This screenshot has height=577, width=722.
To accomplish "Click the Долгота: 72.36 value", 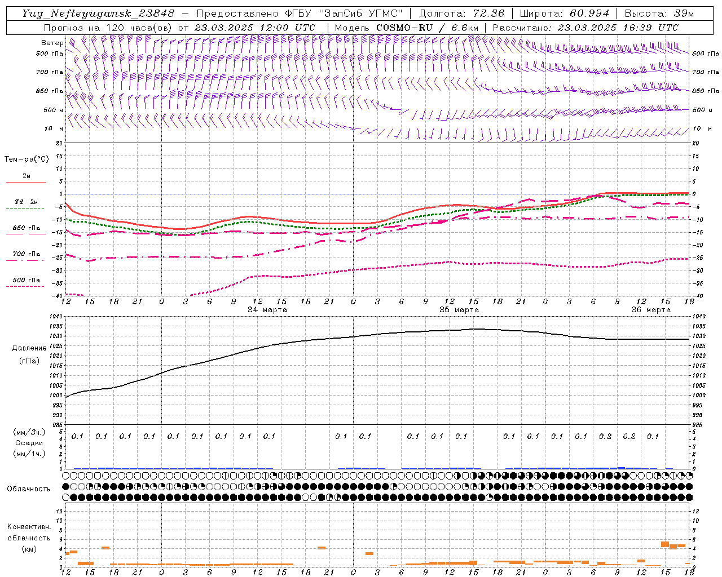I will [x=461, y=14].
